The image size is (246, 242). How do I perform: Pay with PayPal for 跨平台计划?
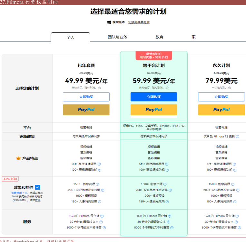pos(154,110)
